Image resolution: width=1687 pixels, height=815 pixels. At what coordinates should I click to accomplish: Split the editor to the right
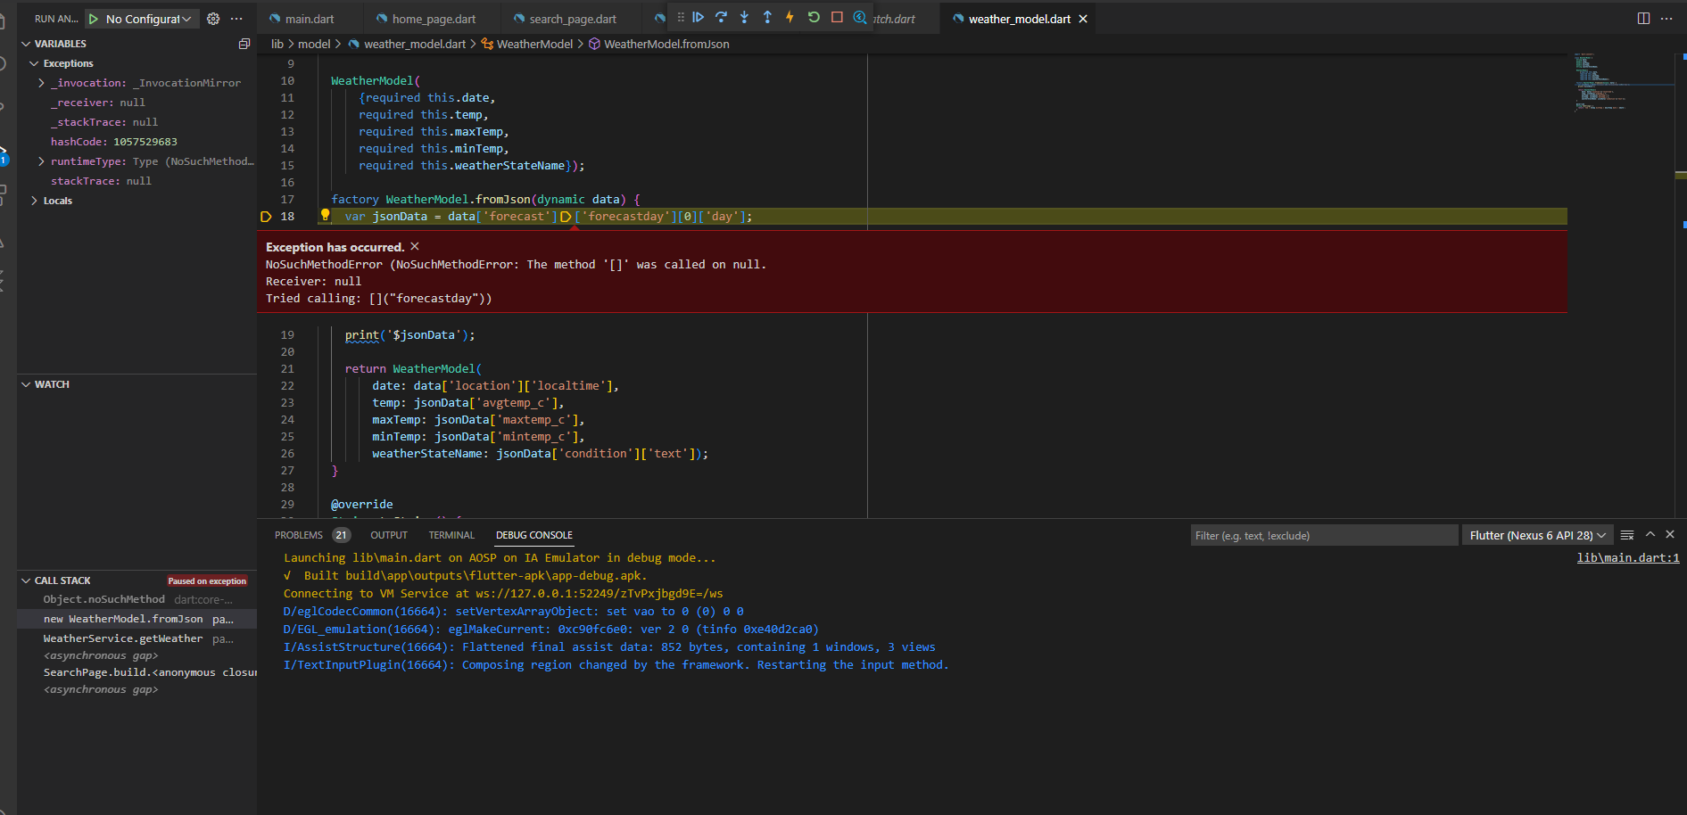pyautogui.click(x=1643, y=19)
